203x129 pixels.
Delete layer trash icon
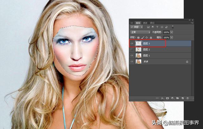pos(187,98)
